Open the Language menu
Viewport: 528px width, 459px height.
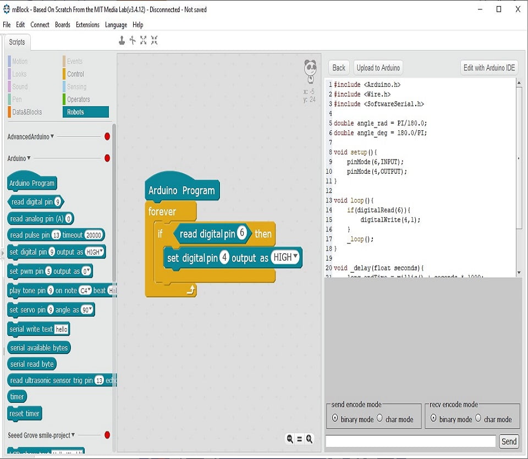[x=116, y=25]
